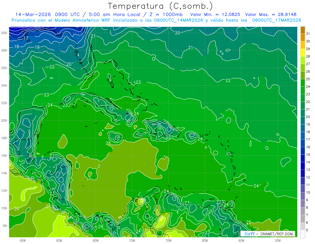
Task: Click the "19" contour label on the map
Action: (x=37, y=47)
